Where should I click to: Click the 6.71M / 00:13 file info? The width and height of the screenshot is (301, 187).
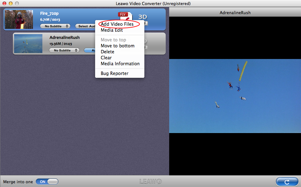point(50,19)
